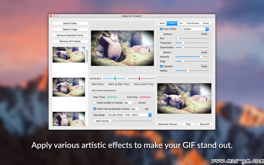Switch to the Text tab
Screen dimensions: 264x165
(x=181, y=23)
